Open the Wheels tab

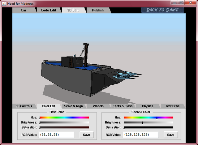(x=98, y=106)
